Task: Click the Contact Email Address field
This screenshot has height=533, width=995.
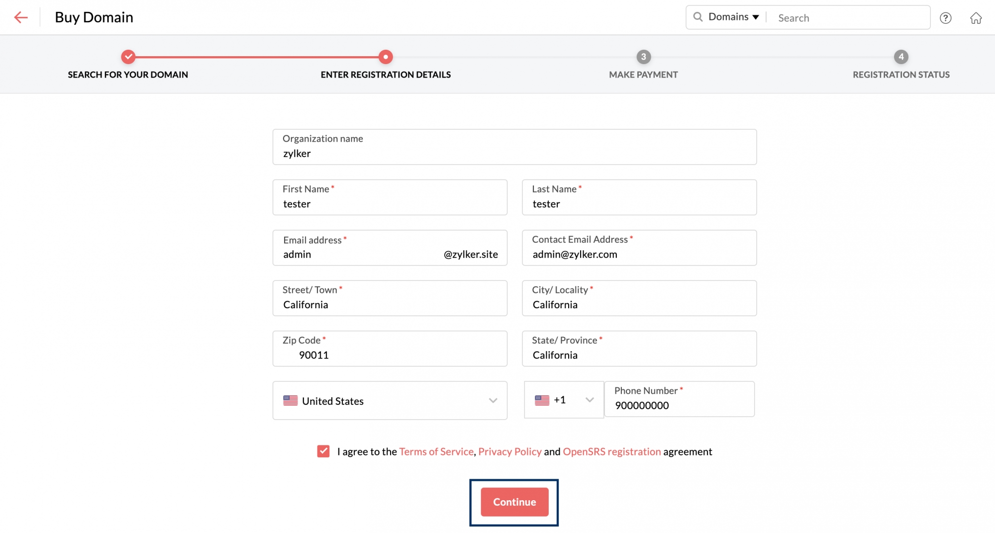Action: coord(639,254)
